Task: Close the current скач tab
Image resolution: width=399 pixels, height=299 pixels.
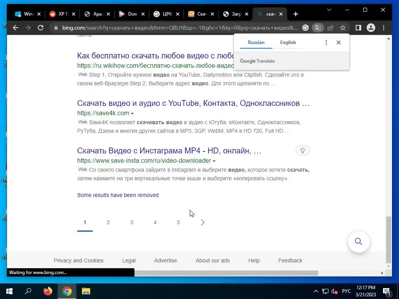Action: click(x=281, y=14)
